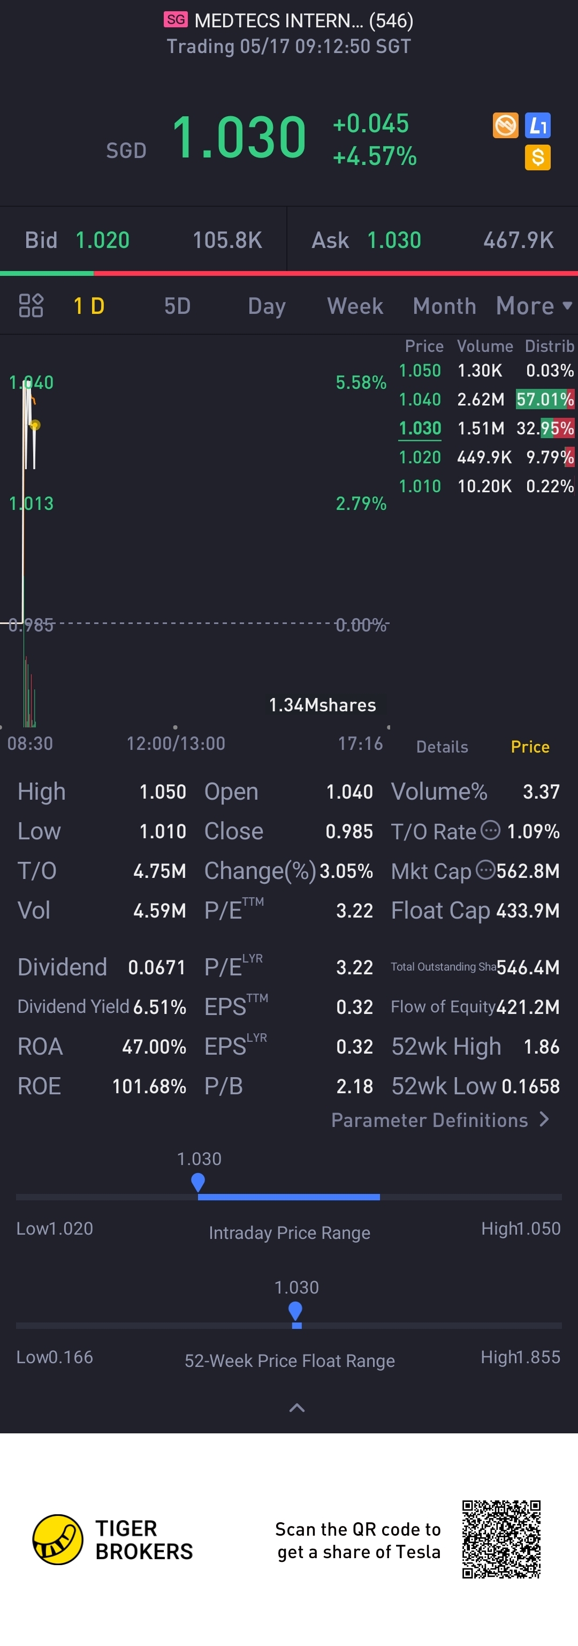Tap the orange no-short-selling badge icon
The image size is (578, 1646).
pyautogui.click(x=505, y=125)
